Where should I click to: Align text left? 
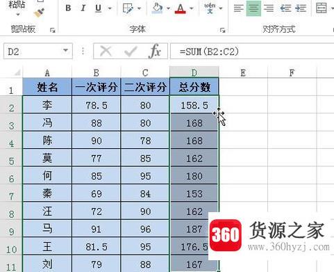tap(238, 8)
